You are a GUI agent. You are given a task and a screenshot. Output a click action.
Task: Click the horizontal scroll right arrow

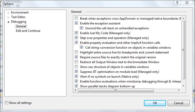click(179, 90)
